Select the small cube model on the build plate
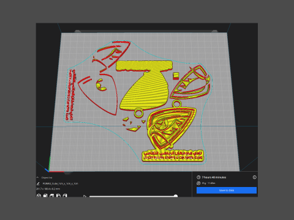 point(176,76)
